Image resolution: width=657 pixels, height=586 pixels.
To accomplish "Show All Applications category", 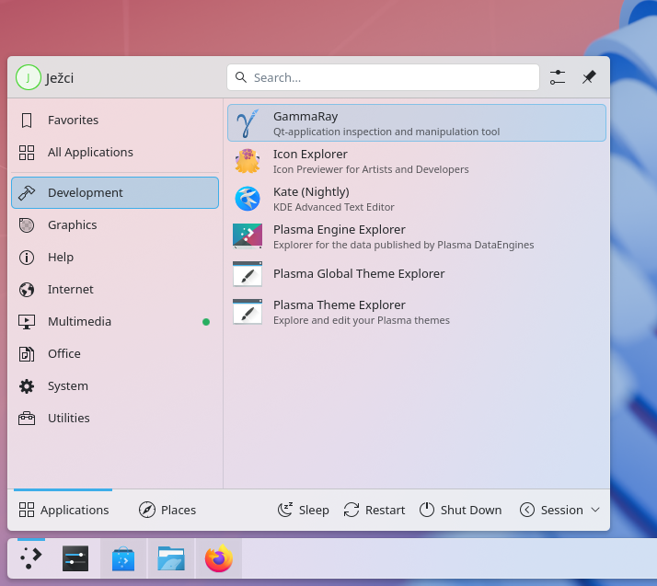I will pos(115,153).
